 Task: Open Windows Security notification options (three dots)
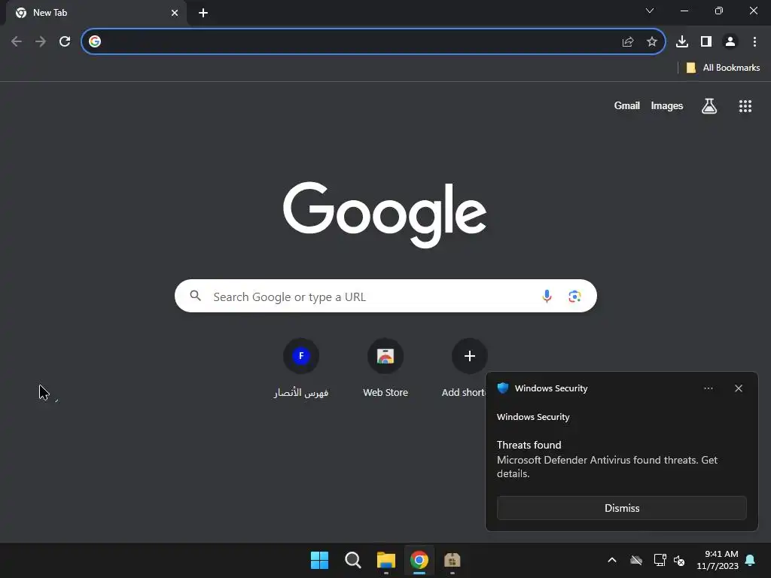tap(708, 388)
